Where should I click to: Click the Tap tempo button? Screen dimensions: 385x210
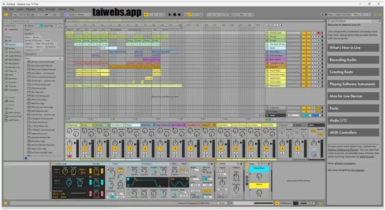[15, 15]
